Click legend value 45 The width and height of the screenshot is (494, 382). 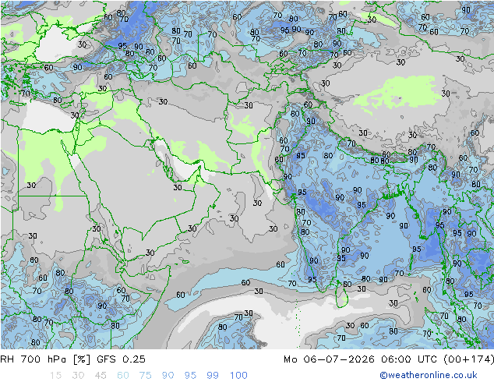tap(101, 376)
